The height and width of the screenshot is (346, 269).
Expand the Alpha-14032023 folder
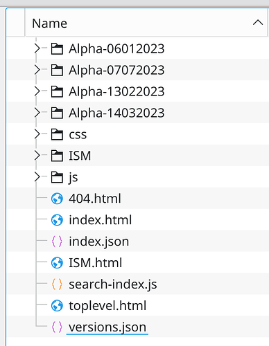37,113
